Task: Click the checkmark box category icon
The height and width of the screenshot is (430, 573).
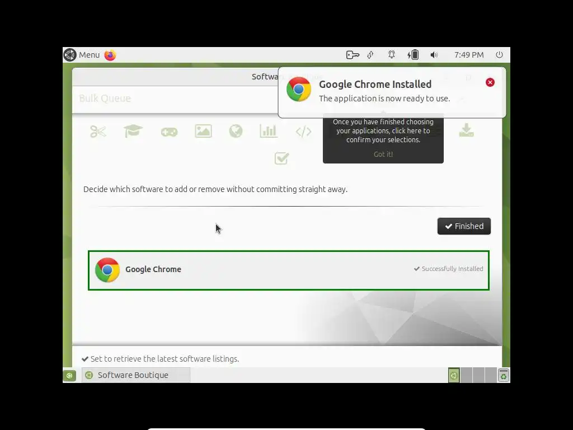Action: tap(282, 158)
